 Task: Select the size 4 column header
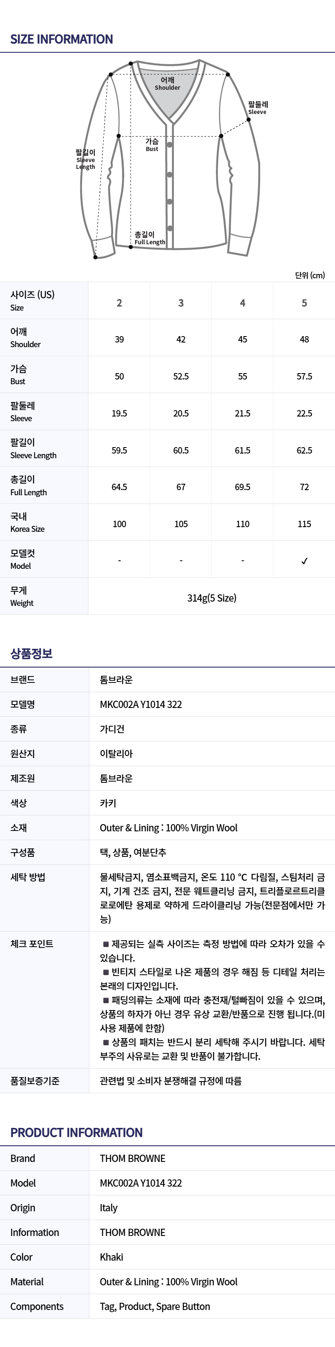point(242,303)
